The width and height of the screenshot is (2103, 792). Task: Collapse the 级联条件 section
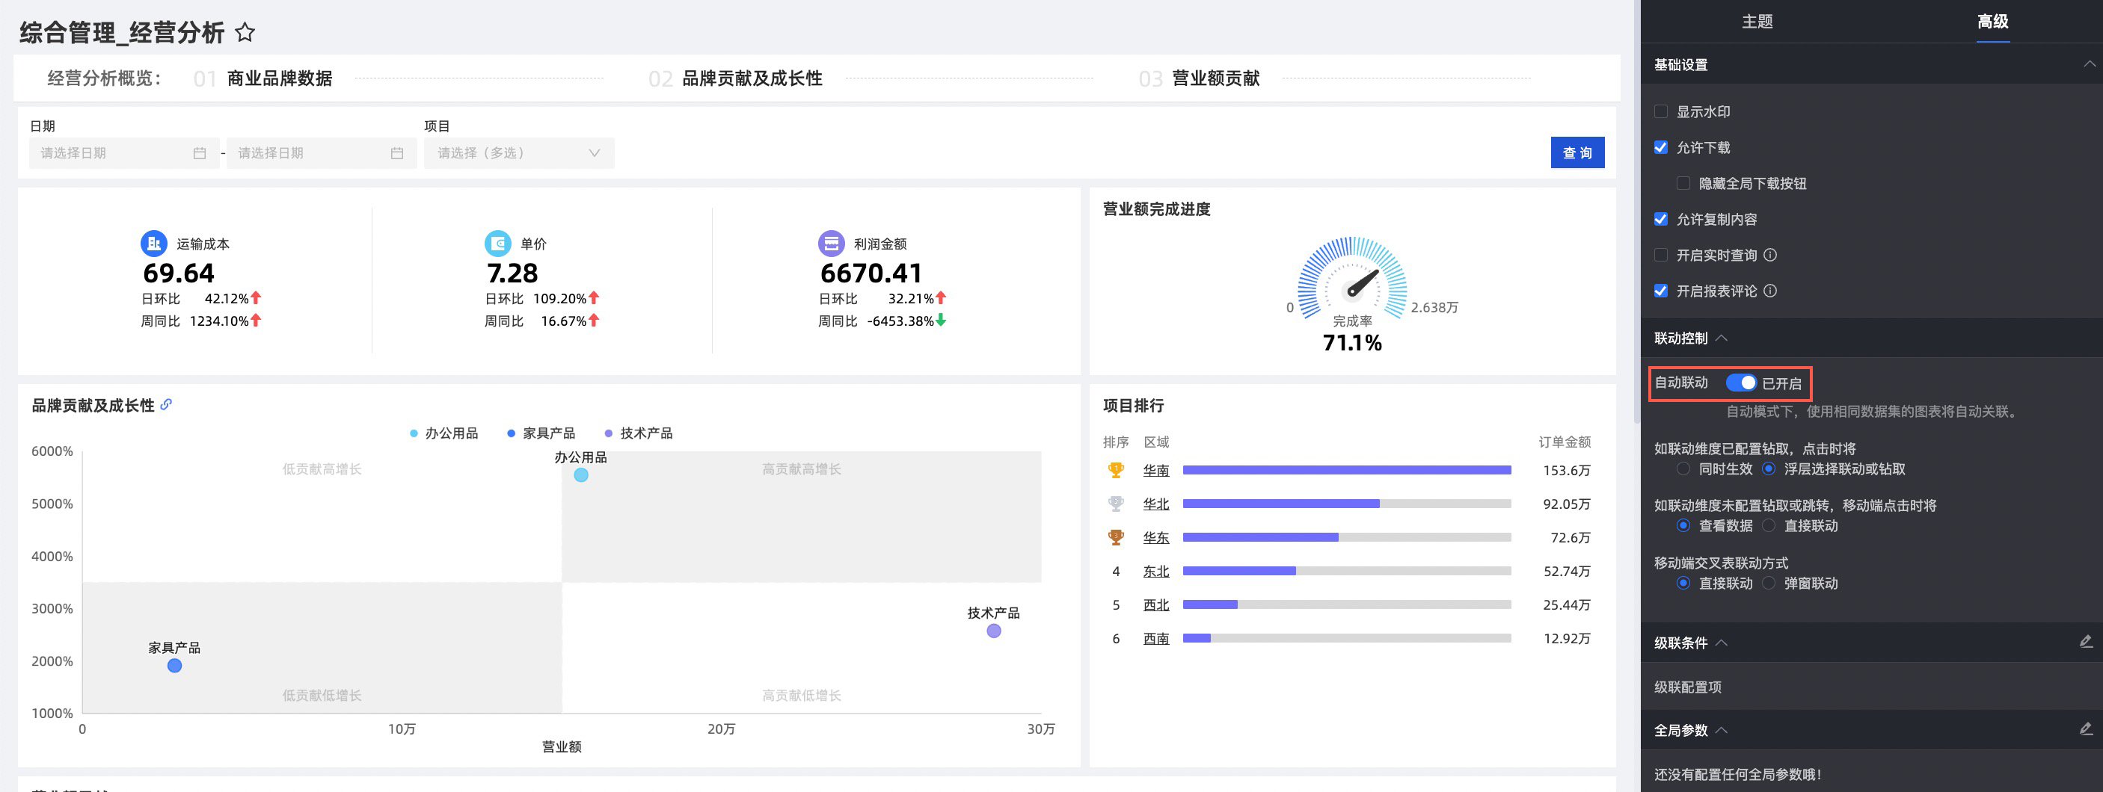point(1722,643)
